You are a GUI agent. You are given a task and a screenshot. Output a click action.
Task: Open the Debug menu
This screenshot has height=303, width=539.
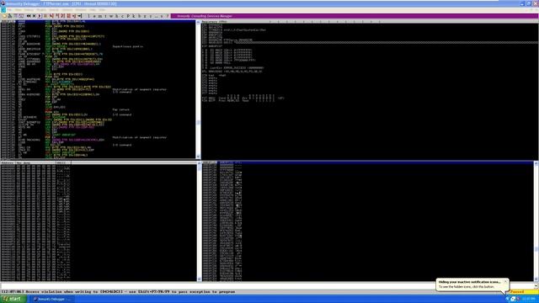coord(29,10)
